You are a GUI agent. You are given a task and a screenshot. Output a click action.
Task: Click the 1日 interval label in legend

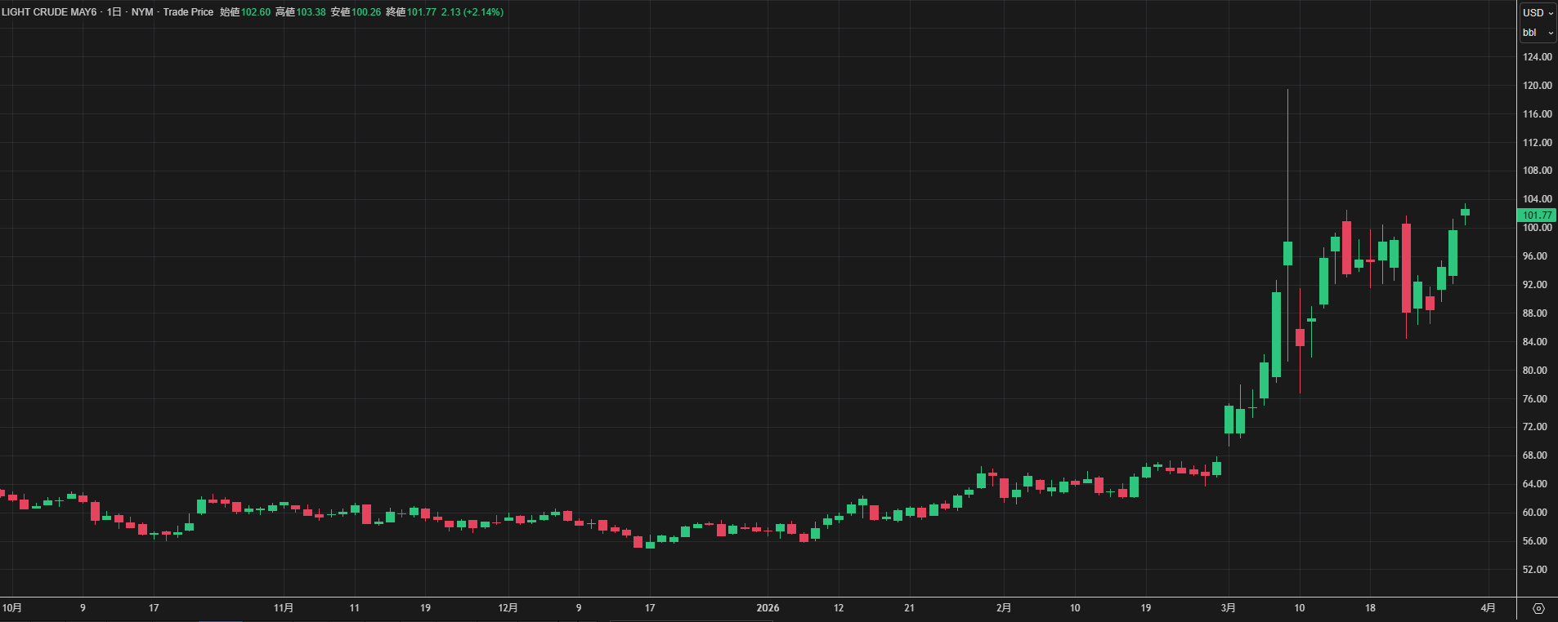114,12
